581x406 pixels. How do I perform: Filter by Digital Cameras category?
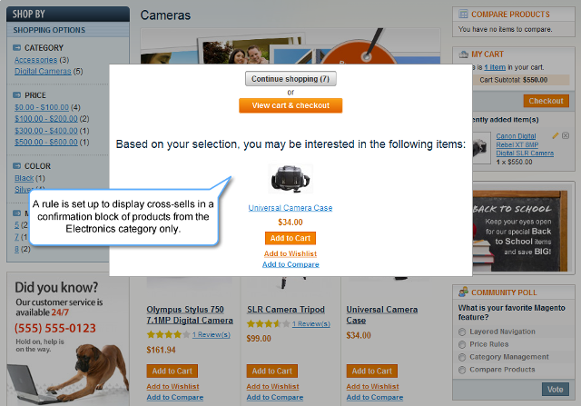(43, 71)
